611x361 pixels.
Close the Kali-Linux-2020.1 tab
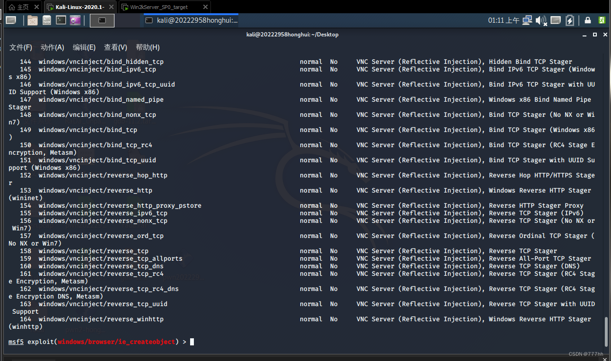(x=111, y=7)
